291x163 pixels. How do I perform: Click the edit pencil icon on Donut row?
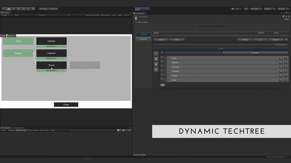click(281, 76)
